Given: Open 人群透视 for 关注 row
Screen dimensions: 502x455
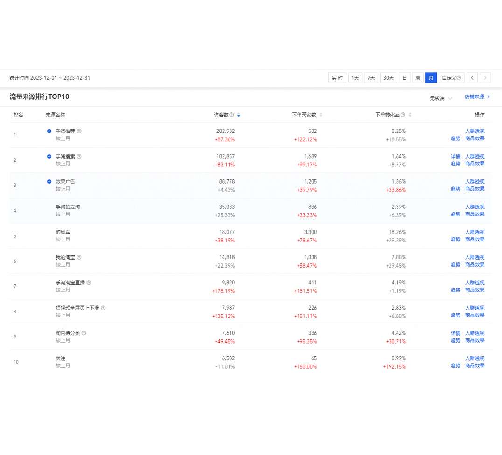Looking at the screenshot, I should pyautogui.click(x=475, y=358).
